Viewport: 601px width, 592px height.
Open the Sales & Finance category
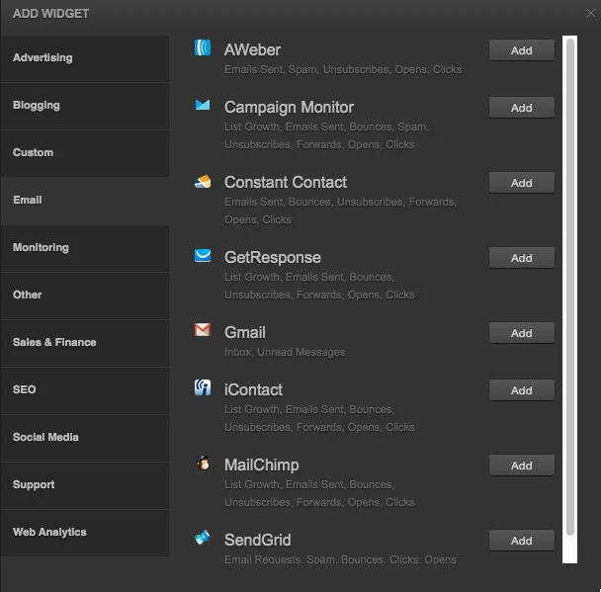[x=85, y=343]
